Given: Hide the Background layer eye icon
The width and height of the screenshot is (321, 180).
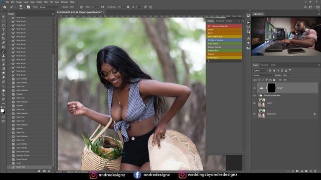Looking at the screenshot, I should tap(254, 114).
